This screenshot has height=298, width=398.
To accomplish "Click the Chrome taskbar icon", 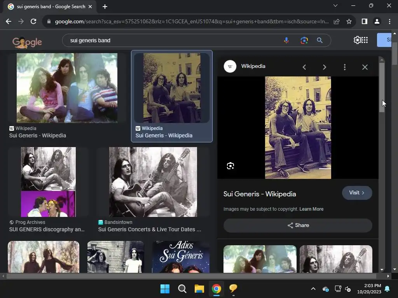I will (216, 289).
